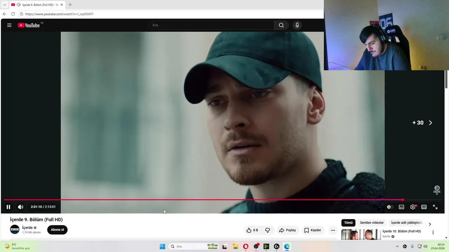
Task: Open the green arrow app on taskbar
Action: click(266, 246)
